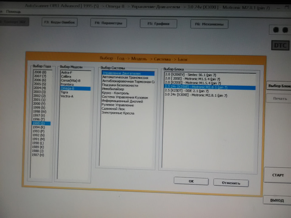Choose 3.0 24v [X30XE] Motronic M2.8.1
Image resolution: width=291 pixels, height=218 pixels.
[196, 95]
